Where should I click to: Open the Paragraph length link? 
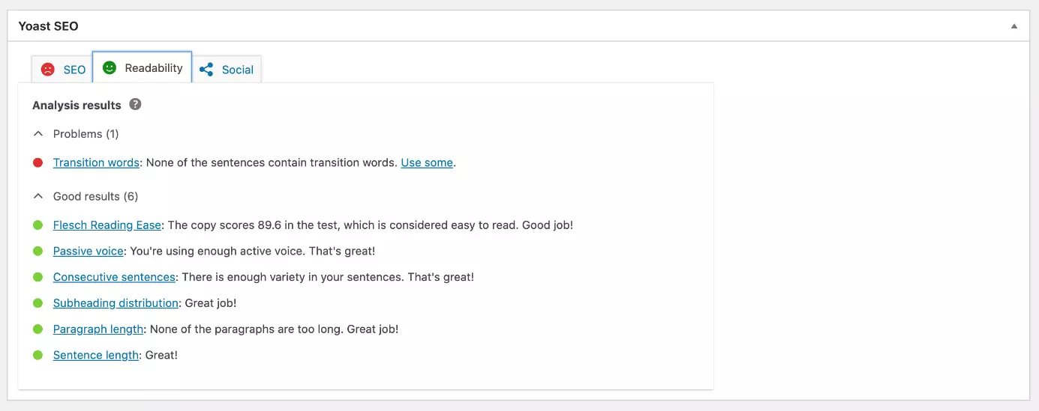pos(98,329)
